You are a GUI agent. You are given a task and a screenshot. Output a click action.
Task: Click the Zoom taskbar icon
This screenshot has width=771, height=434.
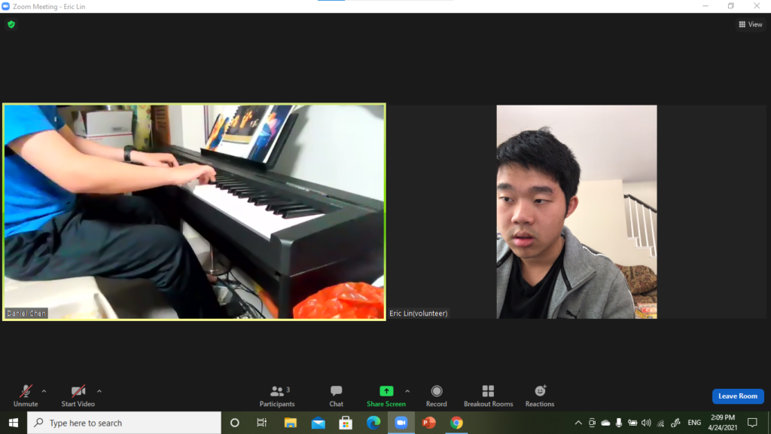coord(401,423)
